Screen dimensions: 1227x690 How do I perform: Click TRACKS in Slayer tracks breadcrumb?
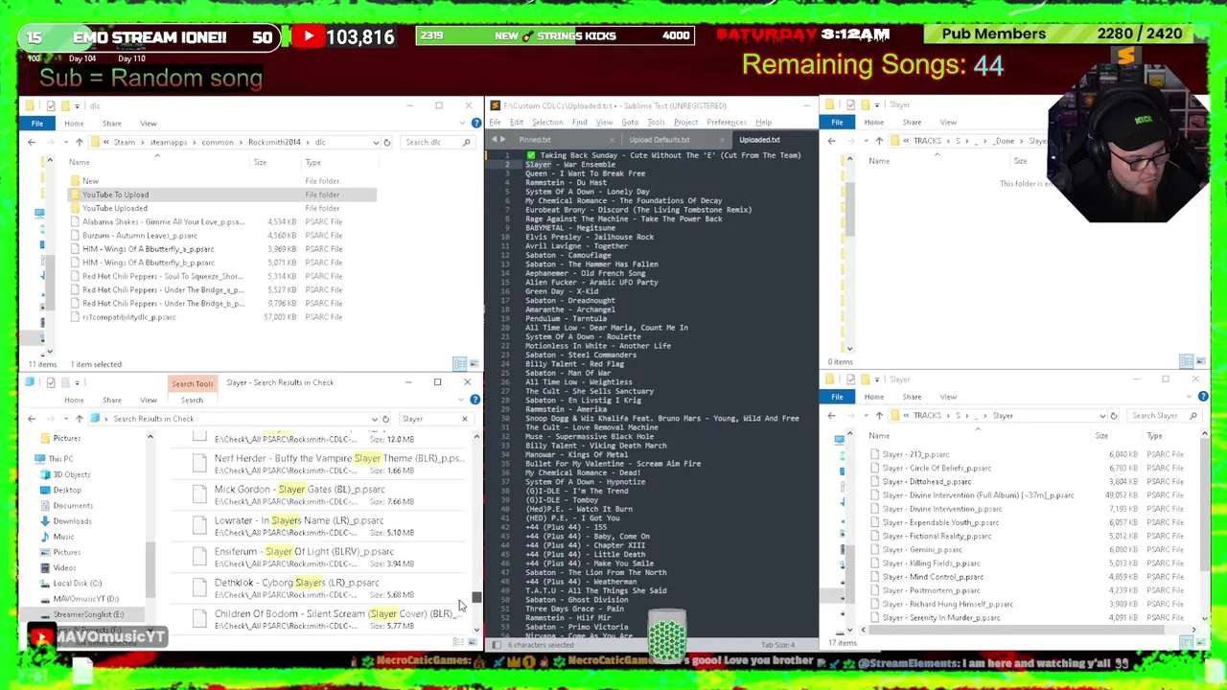pyautogui.click(x=927, y=416)
